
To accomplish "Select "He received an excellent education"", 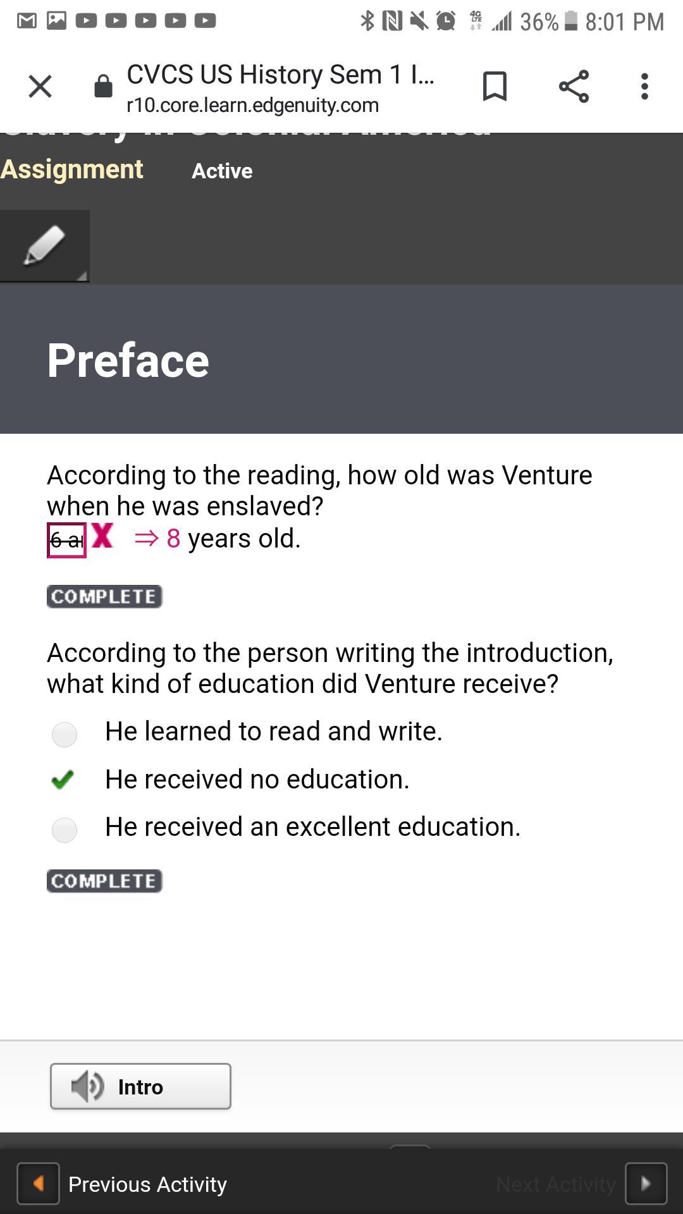I will [65, 830].
